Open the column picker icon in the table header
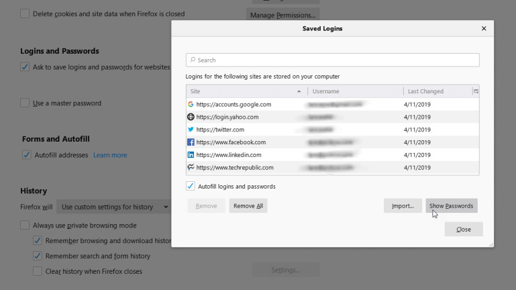 pos(476,91)
